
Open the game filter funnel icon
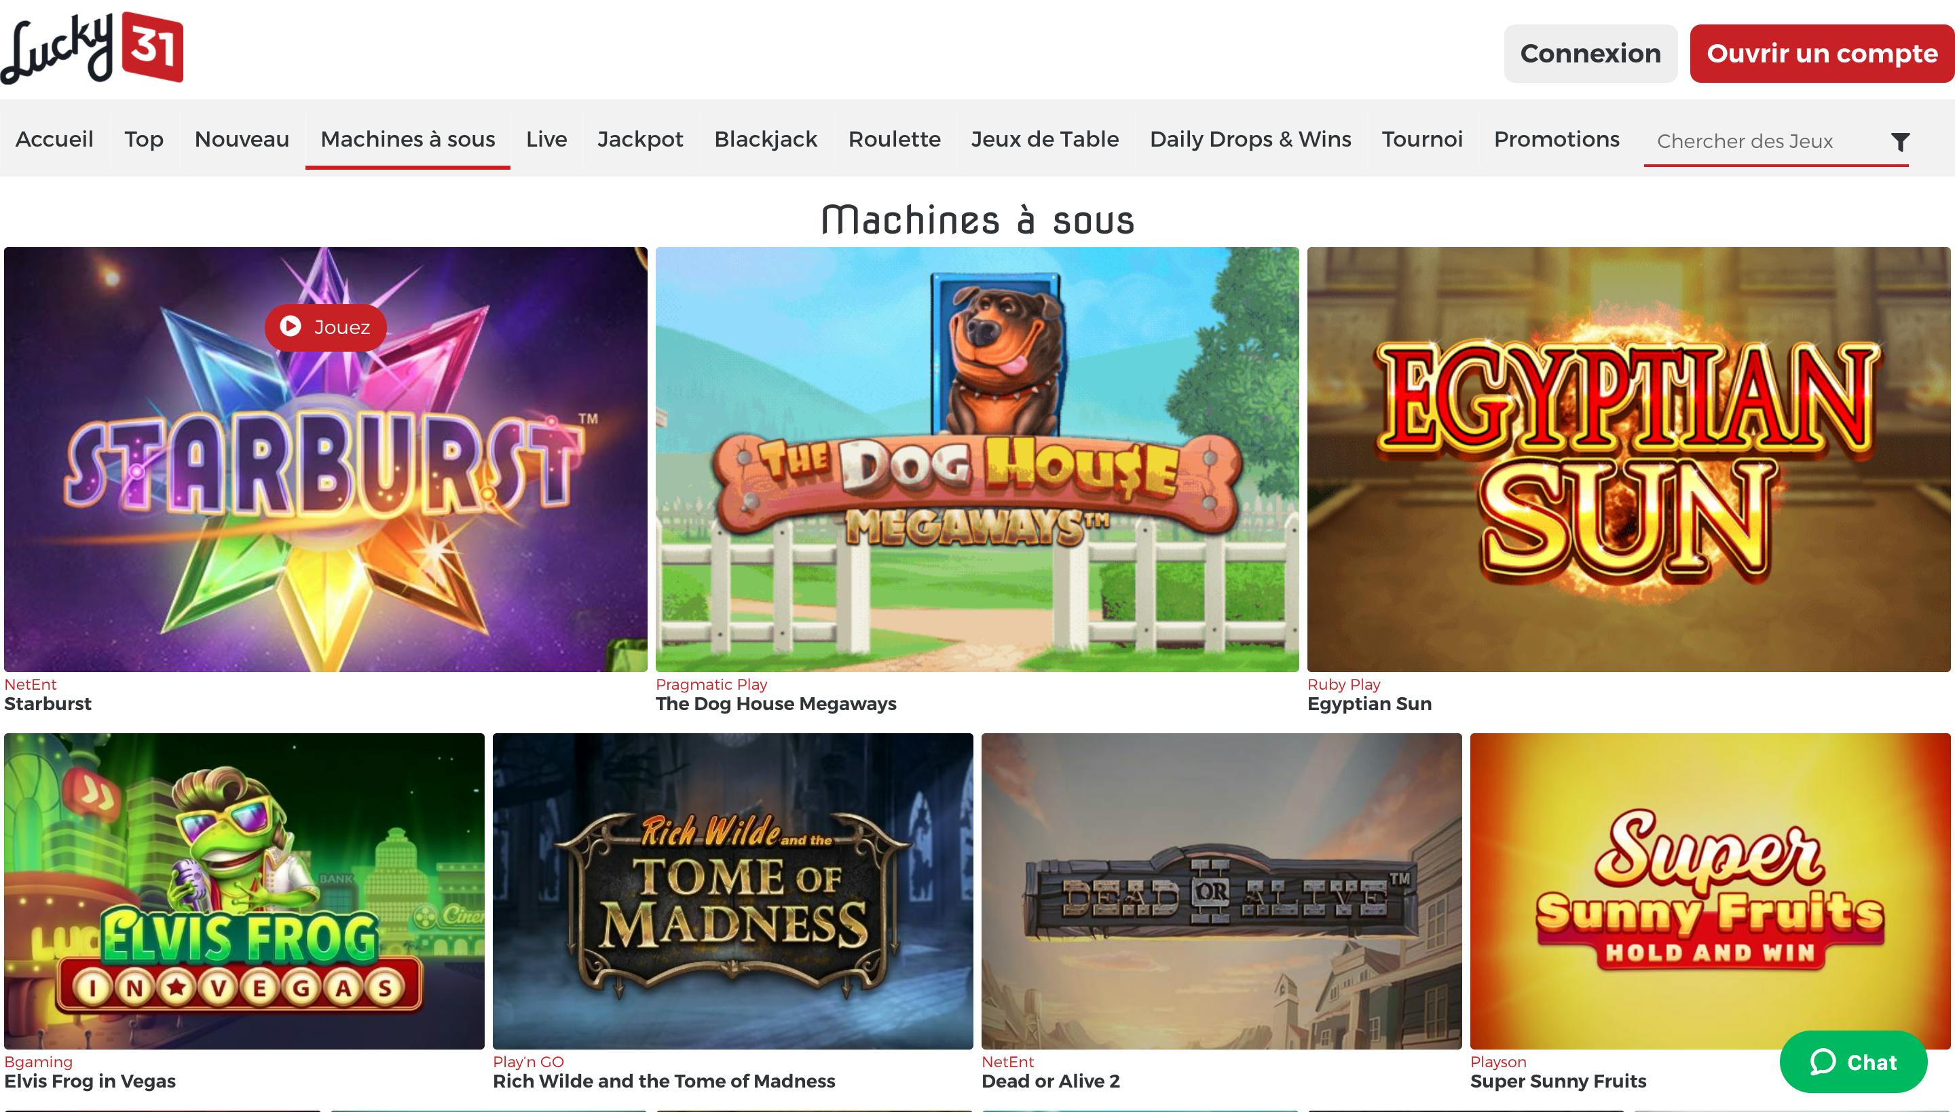click(1900, 141)
